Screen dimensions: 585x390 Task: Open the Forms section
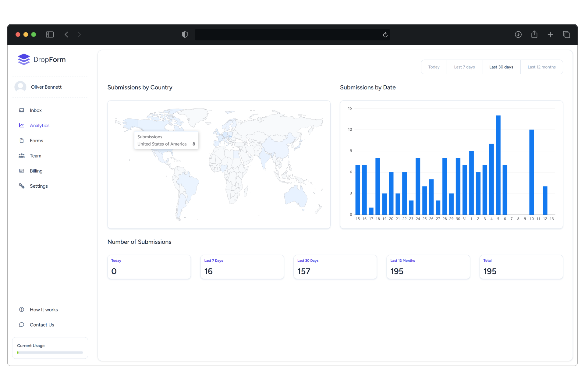coord(36,140)
